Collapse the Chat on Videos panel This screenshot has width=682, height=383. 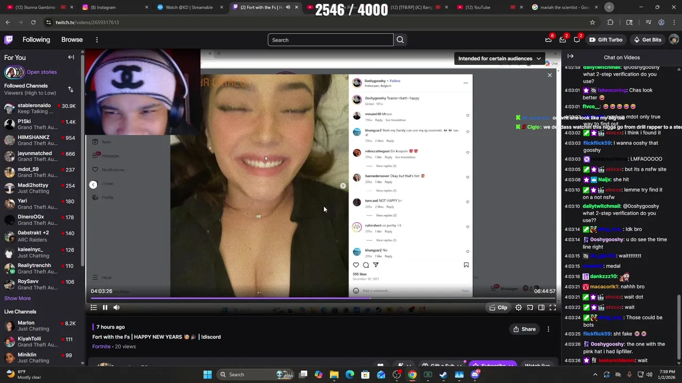point(571,56)
